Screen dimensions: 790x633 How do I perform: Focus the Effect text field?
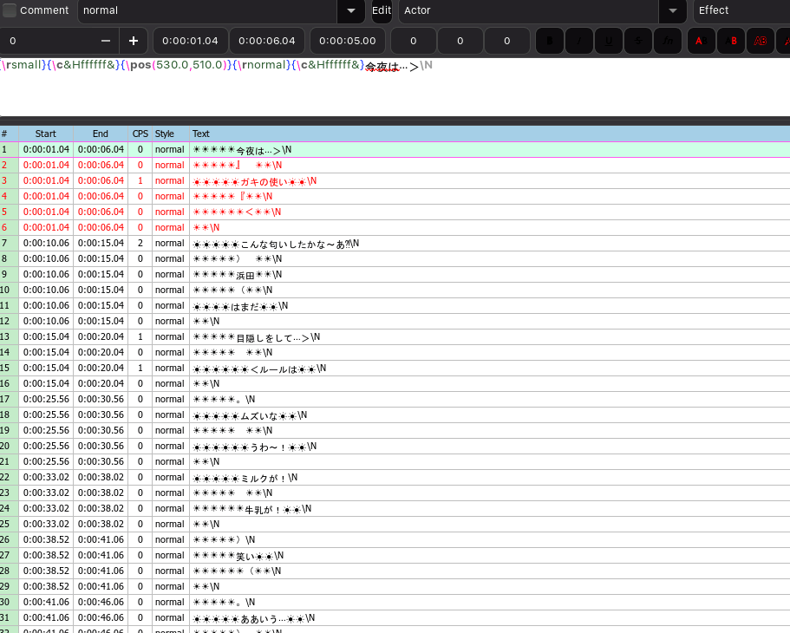tap(741, 10)
